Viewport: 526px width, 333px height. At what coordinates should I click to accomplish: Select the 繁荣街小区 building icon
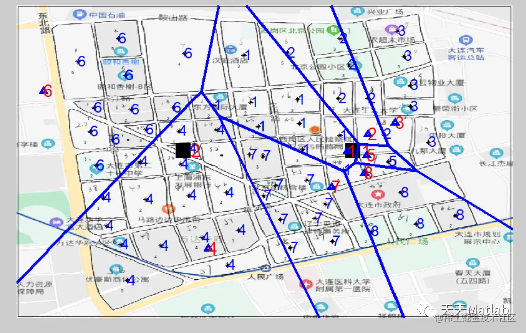pyautogui.click(x=454, y=99)
